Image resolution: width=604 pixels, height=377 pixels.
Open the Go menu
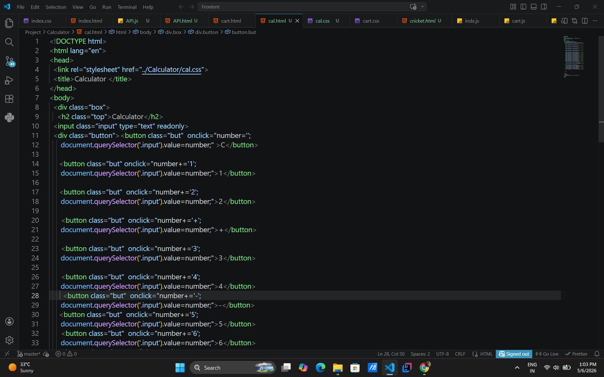click(93, 7)
